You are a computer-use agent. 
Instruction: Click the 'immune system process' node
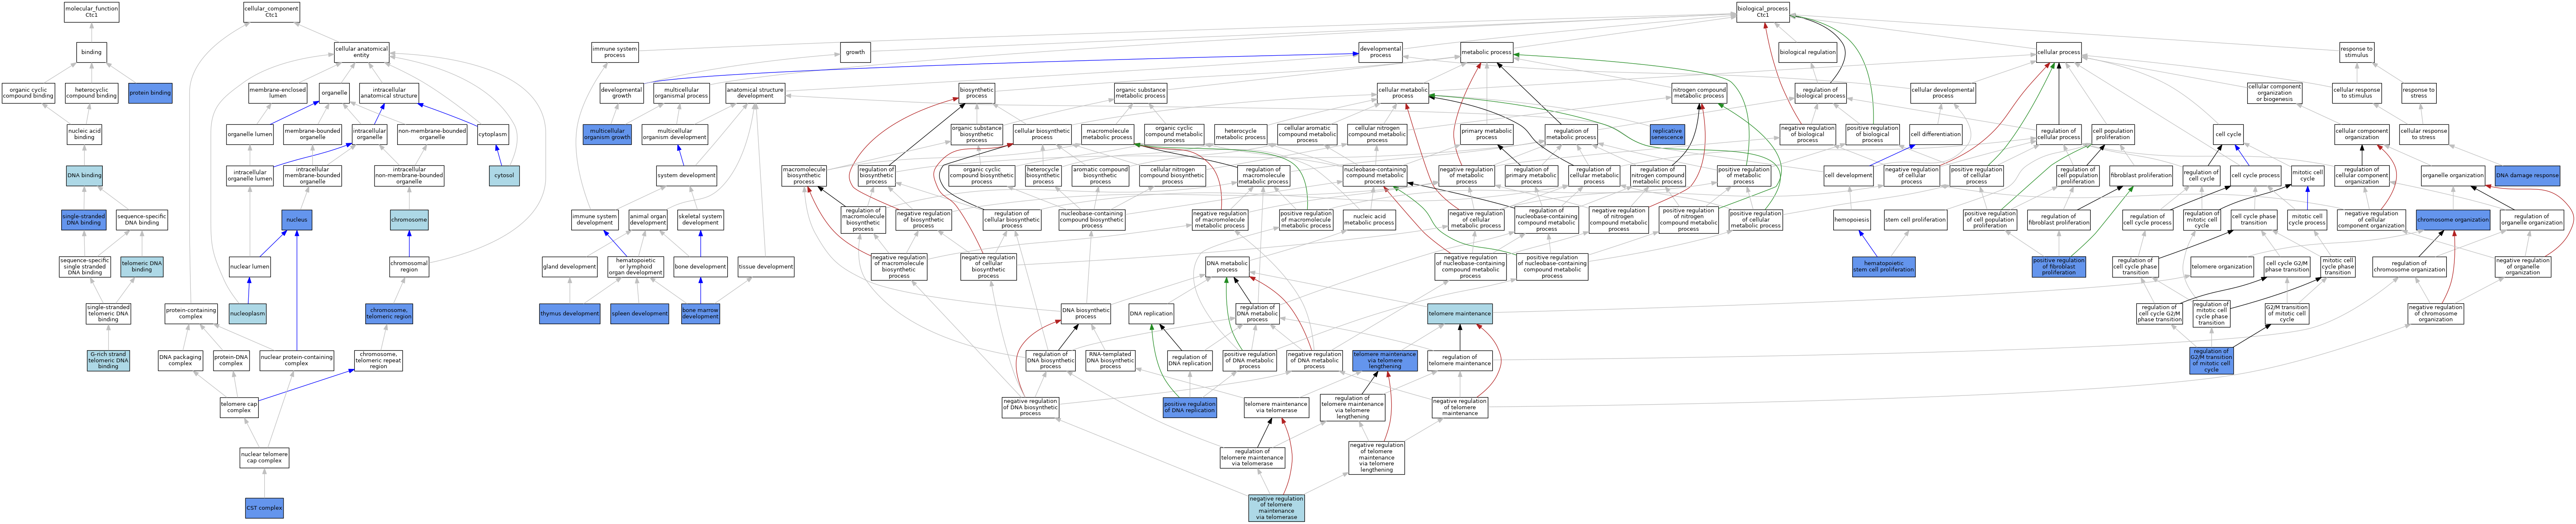pos(615,52)
